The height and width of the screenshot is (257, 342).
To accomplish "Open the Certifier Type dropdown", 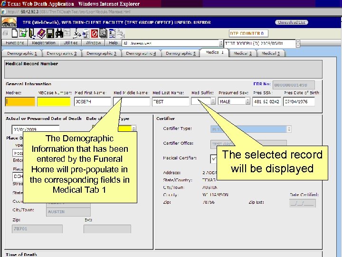I will click(289, 129).
